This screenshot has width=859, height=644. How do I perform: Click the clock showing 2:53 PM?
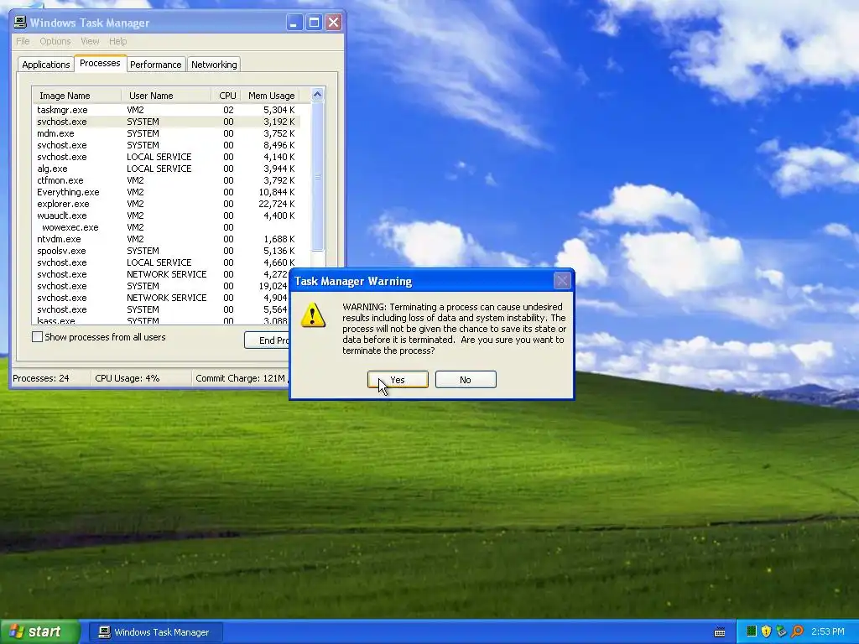[x=828, y=631]
